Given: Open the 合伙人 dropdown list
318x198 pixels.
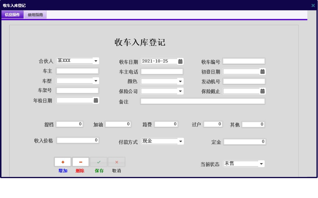Looking at the screenshot, I should (96, 61).
